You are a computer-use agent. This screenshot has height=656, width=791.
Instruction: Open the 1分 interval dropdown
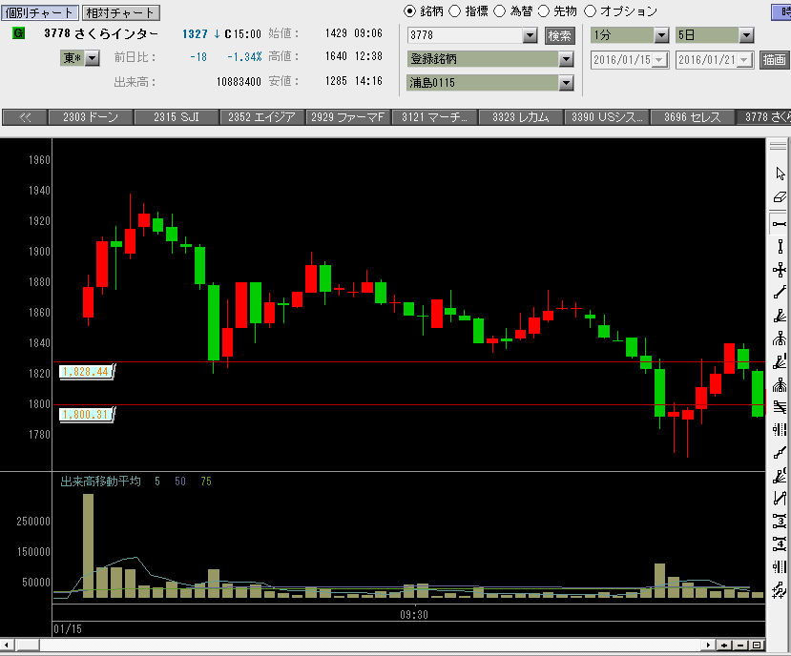[661, 35]
